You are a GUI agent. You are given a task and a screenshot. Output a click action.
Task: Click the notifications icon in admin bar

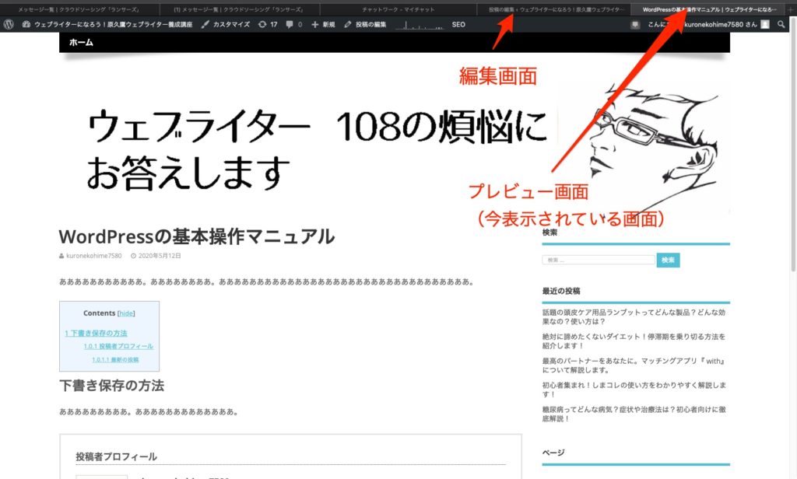[635, 24]
